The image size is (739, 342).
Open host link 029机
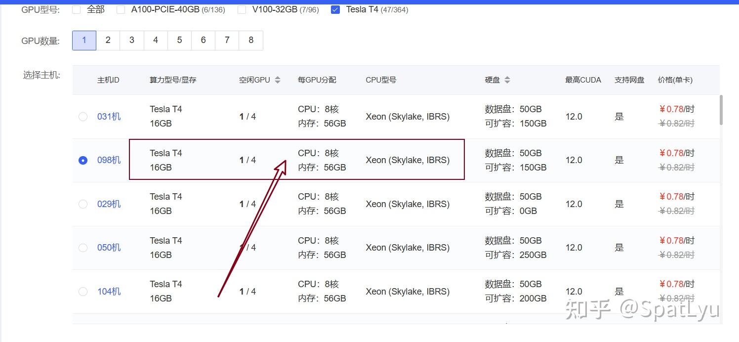(109, 204)
